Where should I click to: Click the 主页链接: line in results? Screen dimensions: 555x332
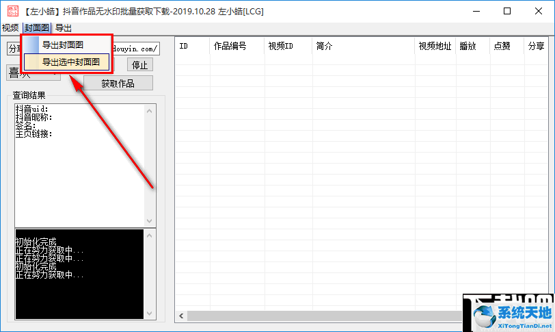pyautogui.click(x=34, y=133)
